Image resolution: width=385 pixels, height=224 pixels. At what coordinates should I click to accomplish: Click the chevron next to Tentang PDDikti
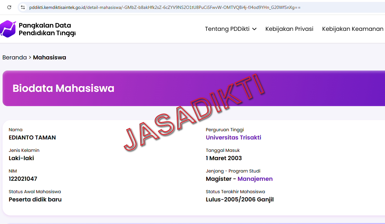(254, 29)
